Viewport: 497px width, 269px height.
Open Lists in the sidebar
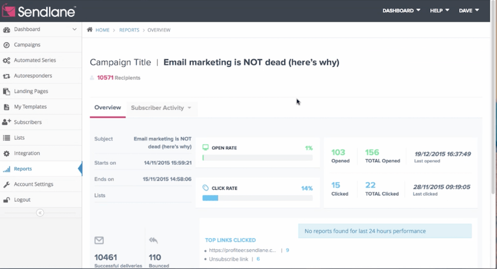[41, 138]
